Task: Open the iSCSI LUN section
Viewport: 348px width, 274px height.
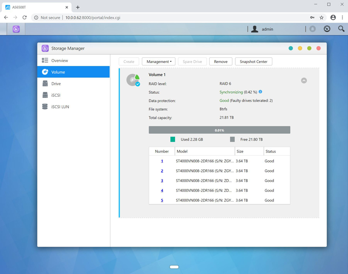Action: [x=60, y=107]
